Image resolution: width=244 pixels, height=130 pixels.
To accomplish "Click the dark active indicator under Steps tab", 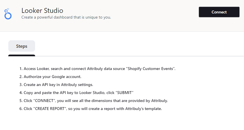I will 22,55.
